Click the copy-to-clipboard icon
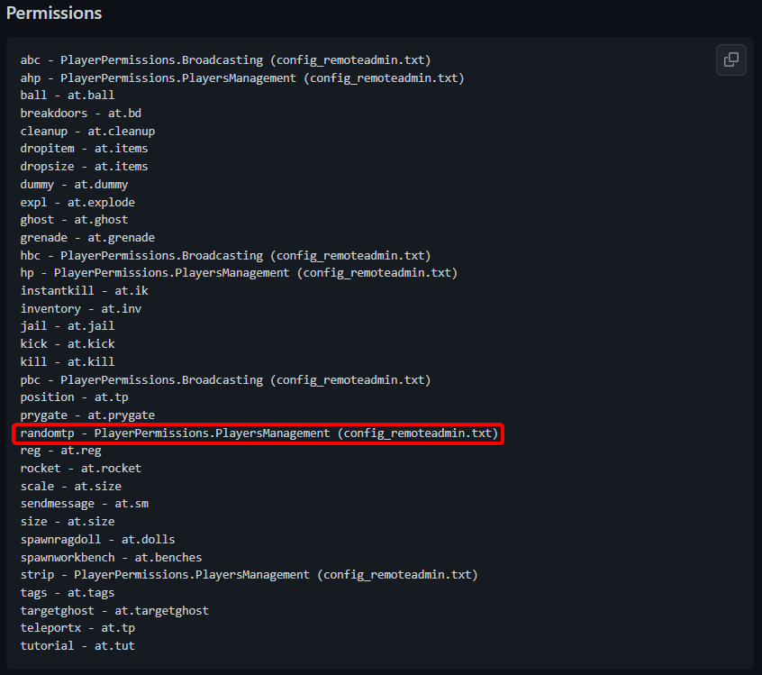 coord(730,59)
